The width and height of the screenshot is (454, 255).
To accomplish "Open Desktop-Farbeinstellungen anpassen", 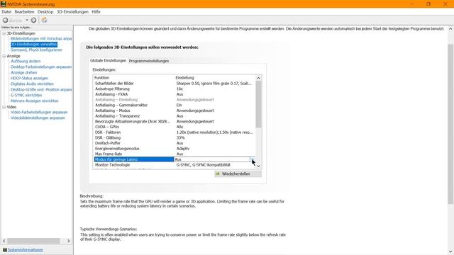I will [41, 67].
